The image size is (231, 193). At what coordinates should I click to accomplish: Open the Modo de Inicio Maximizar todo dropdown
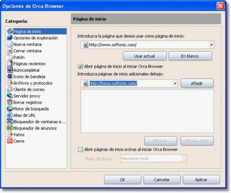[x=153, y=159]
